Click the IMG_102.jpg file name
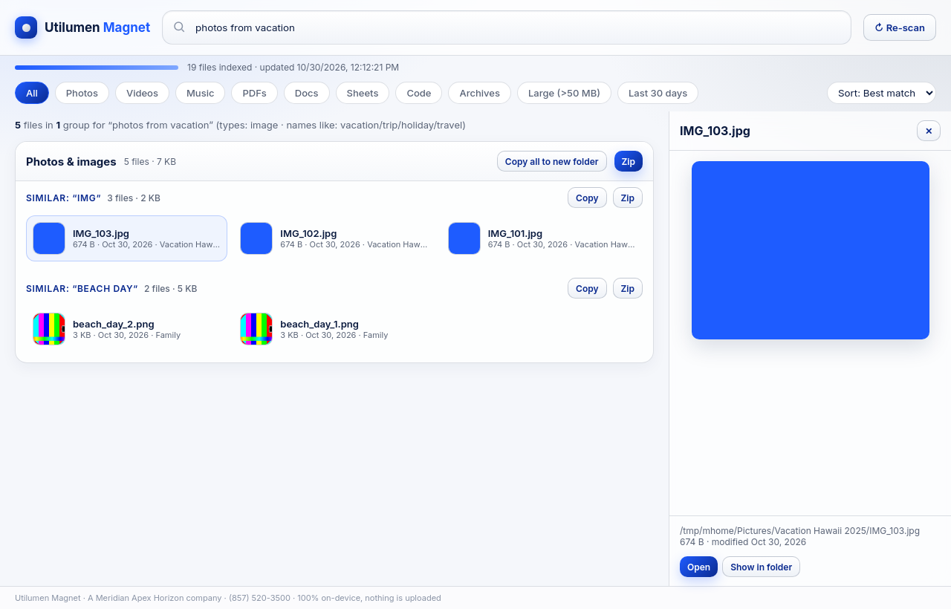Screen dimensions: 951x609 (x=308, y=233)
